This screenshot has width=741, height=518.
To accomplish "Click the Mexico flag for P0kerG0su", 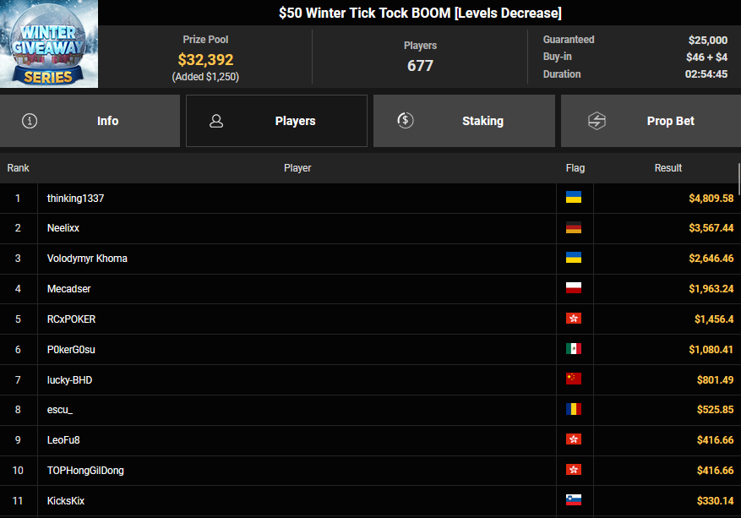I will pos(574,350).
